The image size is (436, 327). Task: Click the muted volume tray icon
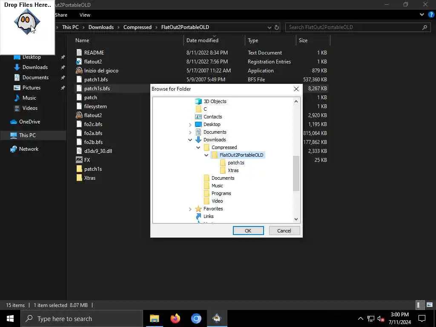[381, 318]
